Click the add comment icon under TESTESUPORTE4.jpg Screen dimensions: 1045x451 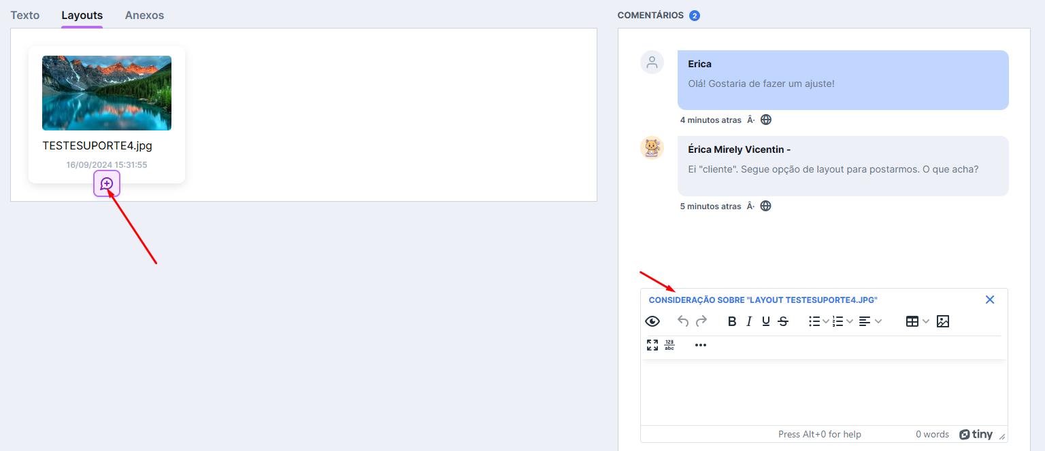tap(107, 183)
